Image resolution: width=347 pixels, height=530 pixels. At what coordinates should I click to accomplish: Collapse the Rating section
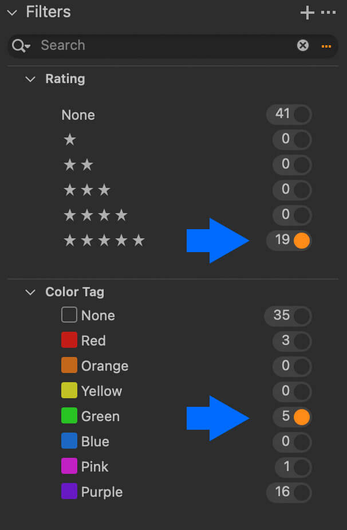(30, 79)
